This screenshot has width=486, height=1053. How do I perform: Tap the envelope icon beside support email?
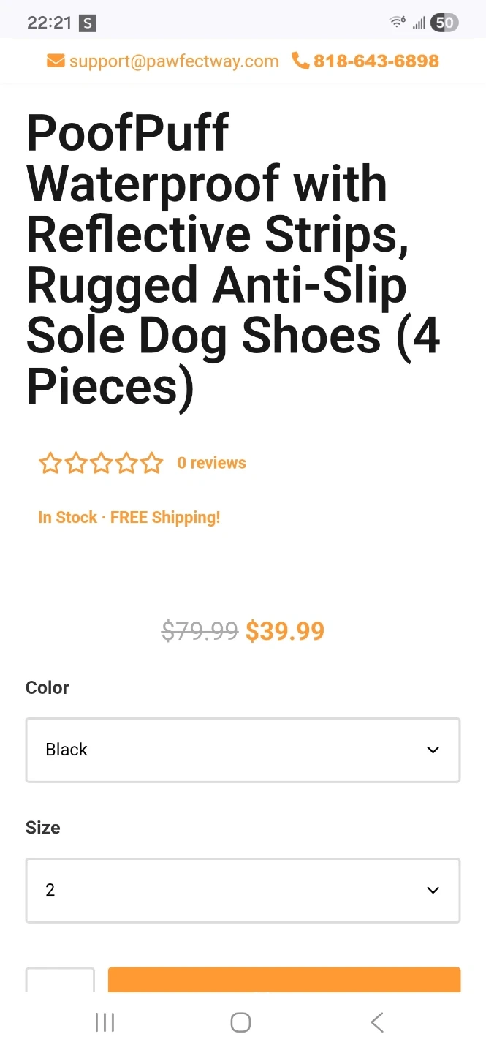click(x=56, y=61)
